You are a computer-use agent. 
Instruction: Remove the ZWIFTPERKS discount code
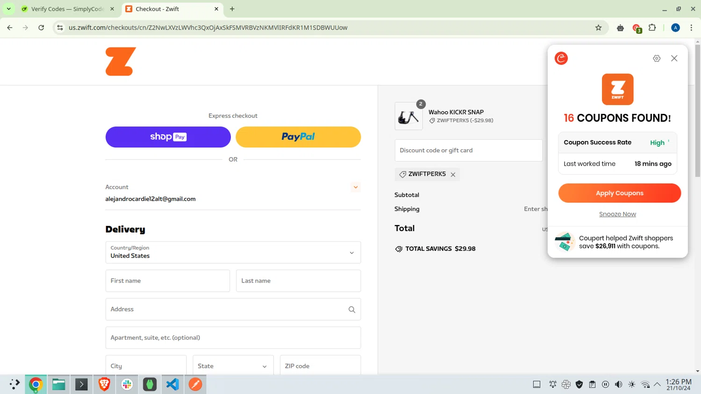pyautogui.click(x=453, y=175)
